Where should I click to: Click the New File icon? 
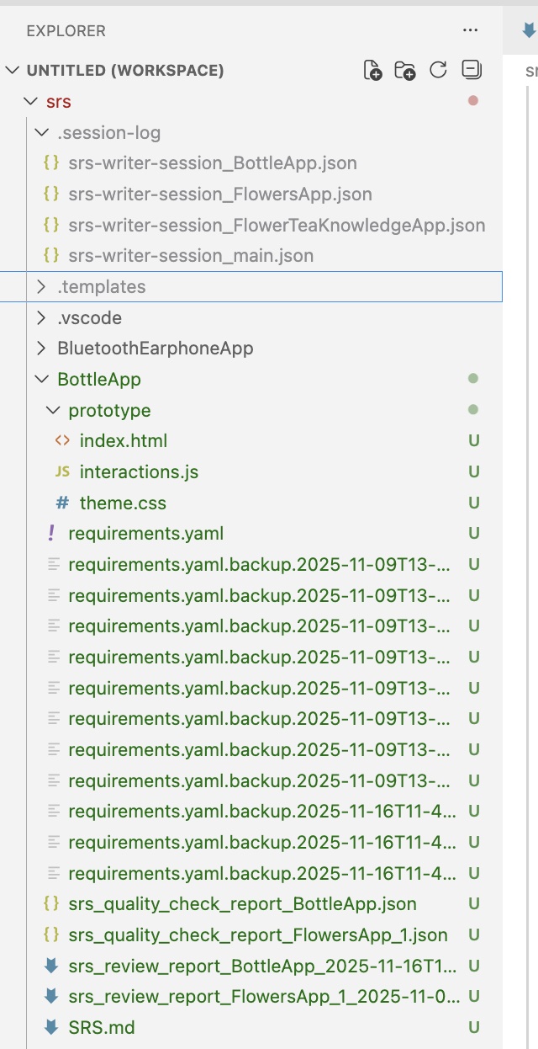(372, 71)
